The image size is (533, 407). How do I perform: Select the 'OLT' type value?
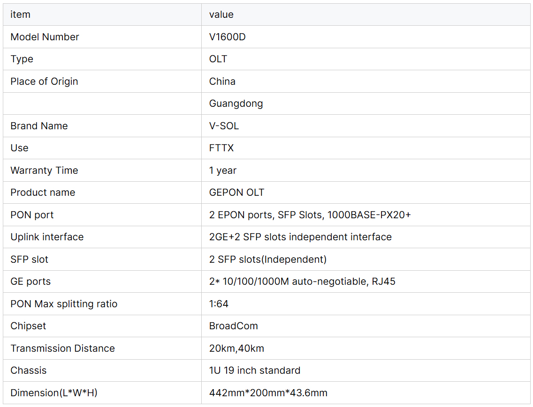click(218, 59)
